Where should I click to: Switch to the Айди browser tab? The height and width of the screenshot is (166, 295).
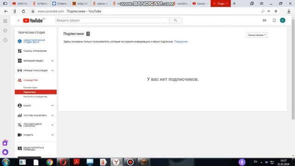click(80, 3)
